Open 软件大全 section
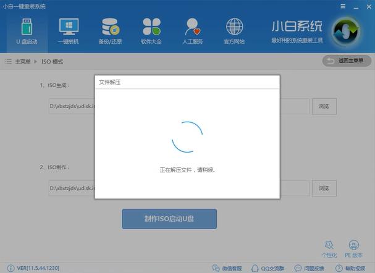This screenshot has height=273, width=375. [151, 31]
